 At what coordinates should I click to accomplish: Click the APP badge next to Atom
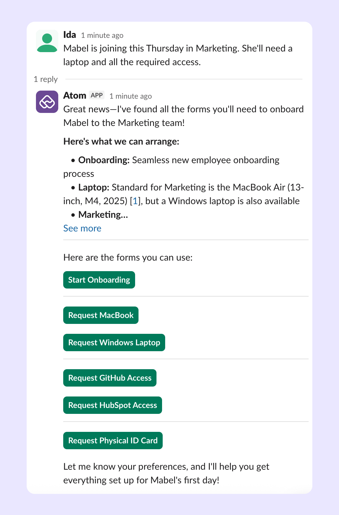(x=96, y=95)
